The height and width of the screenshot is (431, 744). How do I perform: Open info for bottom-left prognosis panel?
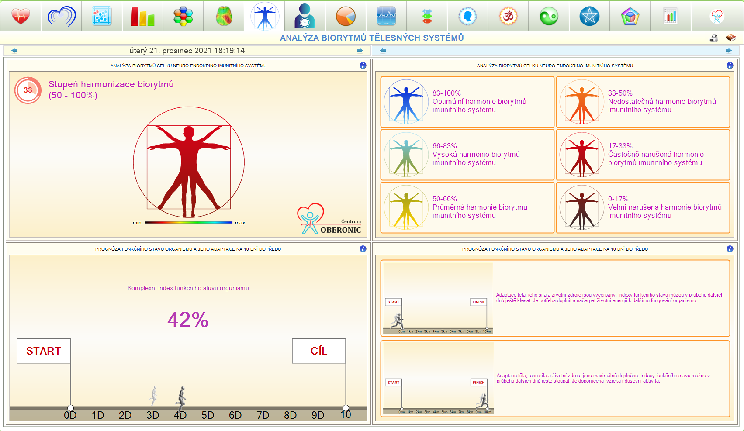(x=363, y=249)
